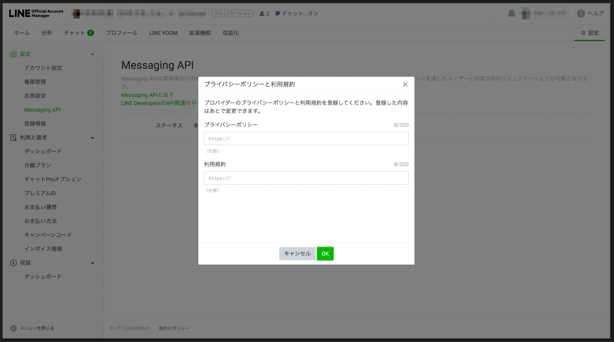
Task: Click the dollar icon beside 収益
Action: click(14, 263)
